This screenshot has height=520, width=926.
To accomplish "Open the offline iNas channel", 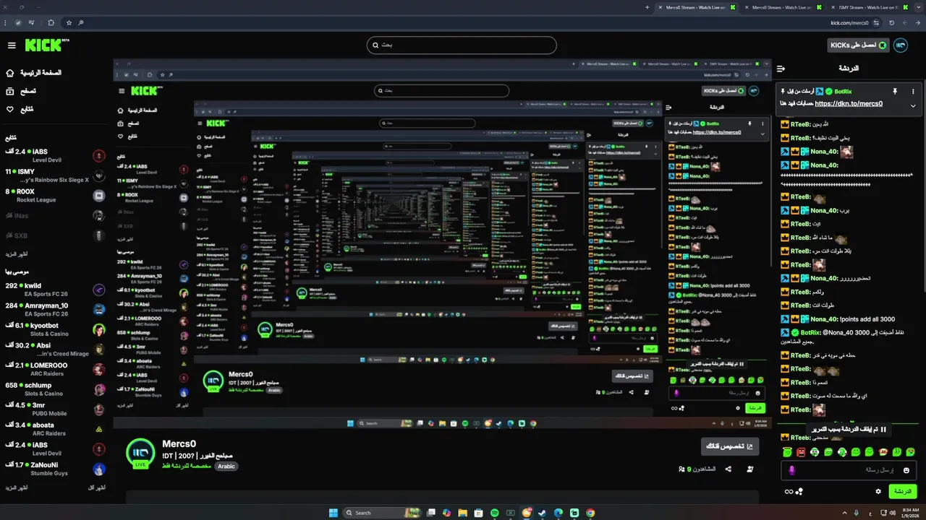I will (55, 215).
